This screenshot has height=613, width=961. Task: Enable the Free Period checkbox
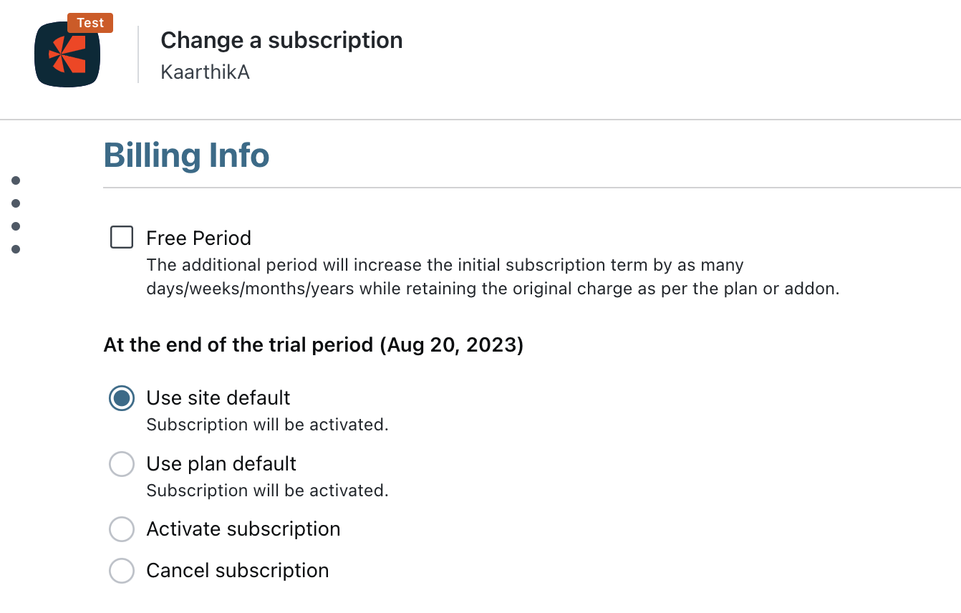(x=122, y=237)
